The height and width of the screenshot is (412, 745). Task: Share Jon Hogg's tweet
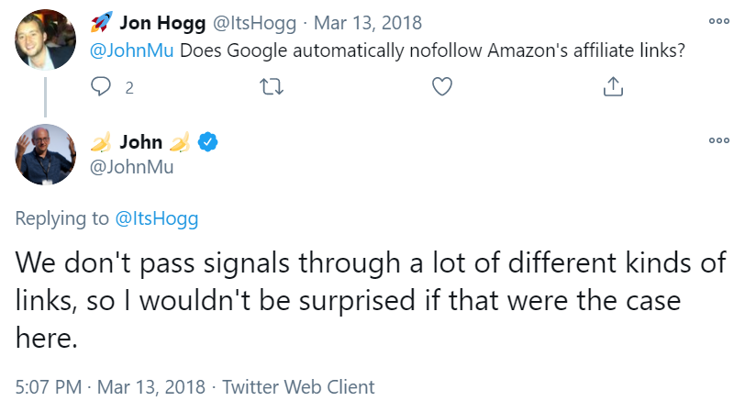[613, 87]
